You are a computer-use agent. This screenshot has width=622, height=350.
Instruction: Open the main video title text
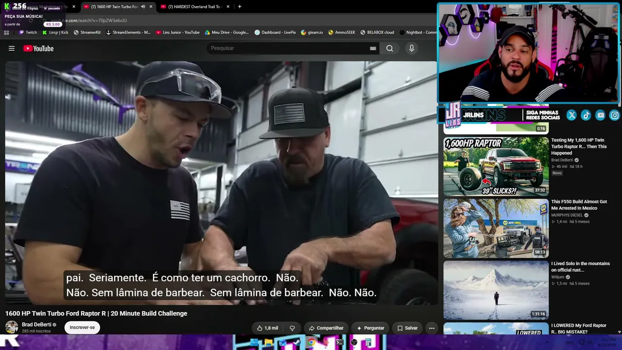click(96, 314)
